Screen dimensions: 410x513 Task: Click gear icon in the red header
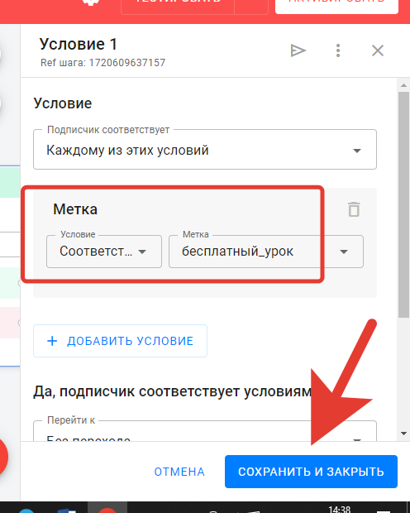(91, 2)
